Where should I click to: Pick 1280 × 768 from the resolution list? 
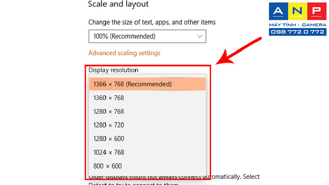(x=147, y=111)
